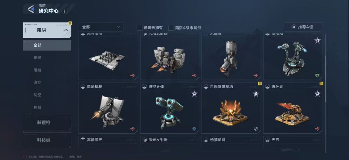This screenshot has height=160, width=349.
Task: Enable the 陷阱未拥有 checkbox
Action: click(x=139, y=28)
